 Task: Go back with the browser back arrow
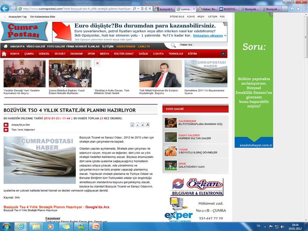pos(5,8)
